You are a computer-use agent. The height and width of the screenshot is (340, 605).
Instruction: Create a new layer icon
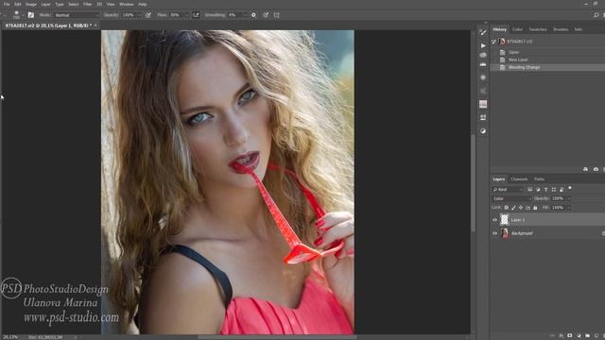596,336
